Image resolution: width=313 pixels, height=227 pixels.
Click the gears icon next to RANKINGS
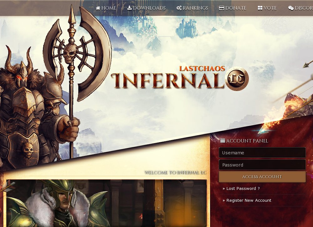[x=178, y=8]
